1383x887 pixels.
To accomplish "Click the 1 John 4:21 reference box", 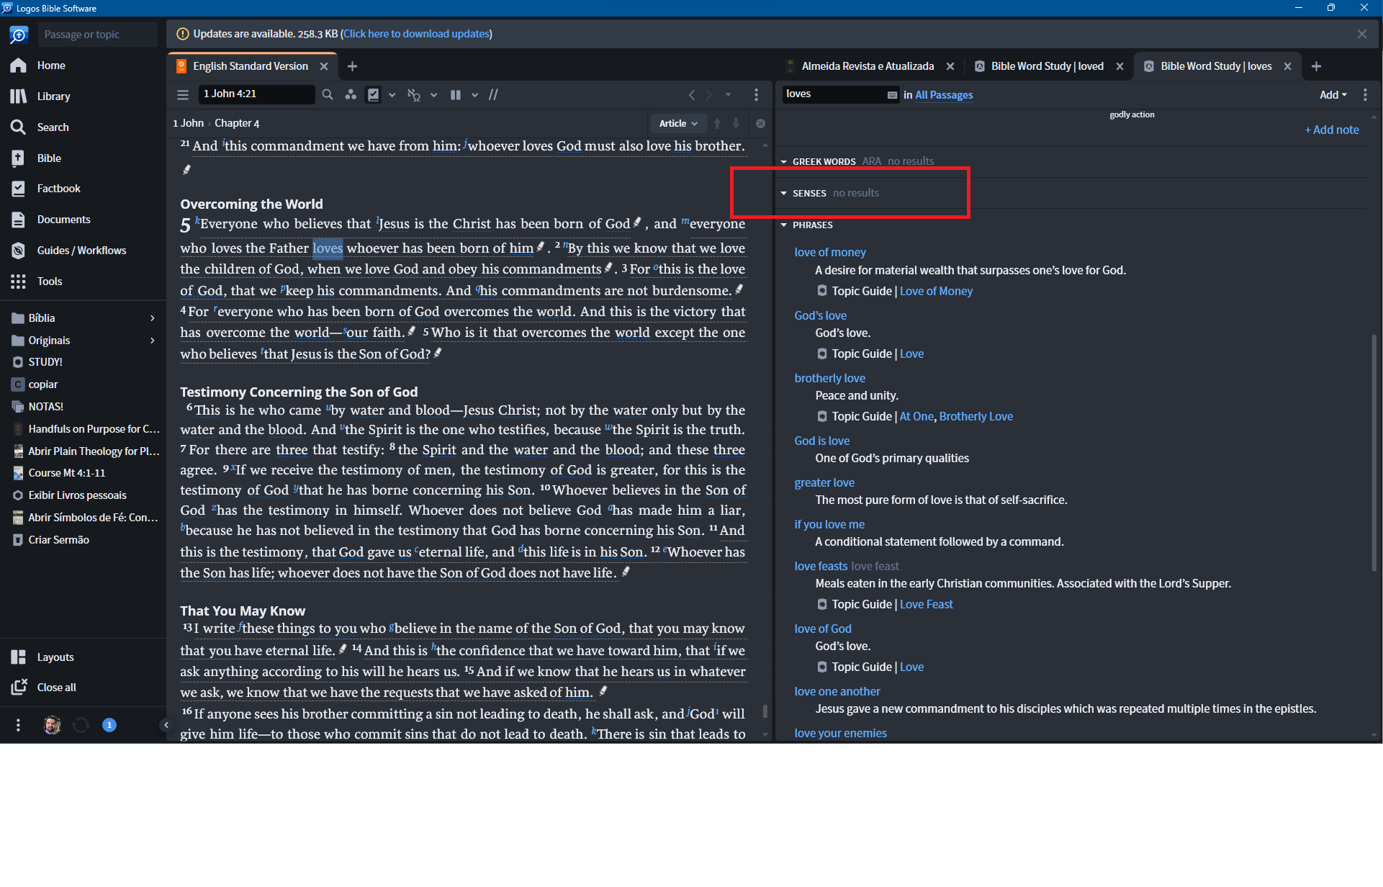I will [256, 94].
